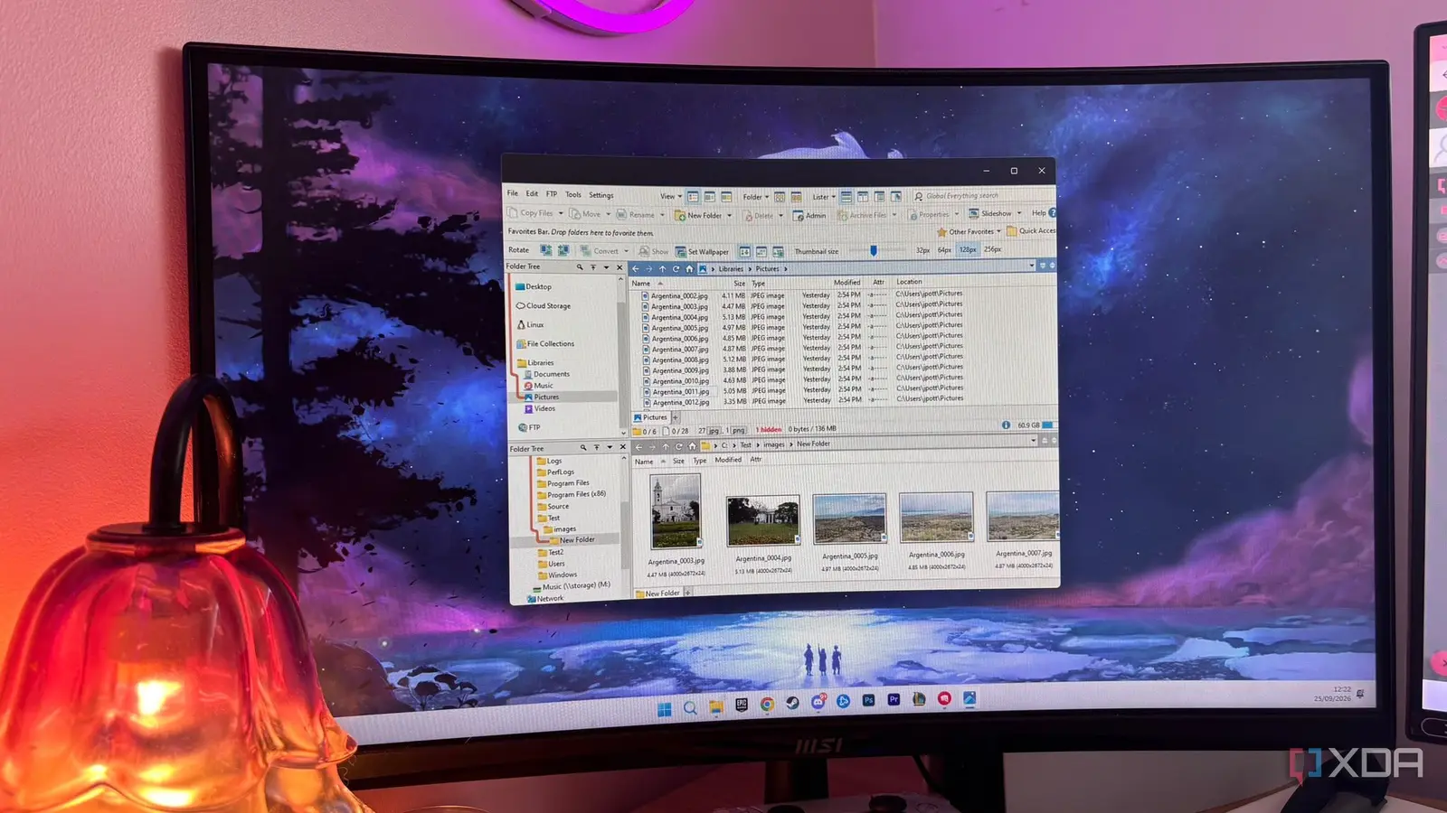Click the Libraries breadcrumb in the upper path bar
This screenshot has width=1447, height=813.
(x=731, y=269)
